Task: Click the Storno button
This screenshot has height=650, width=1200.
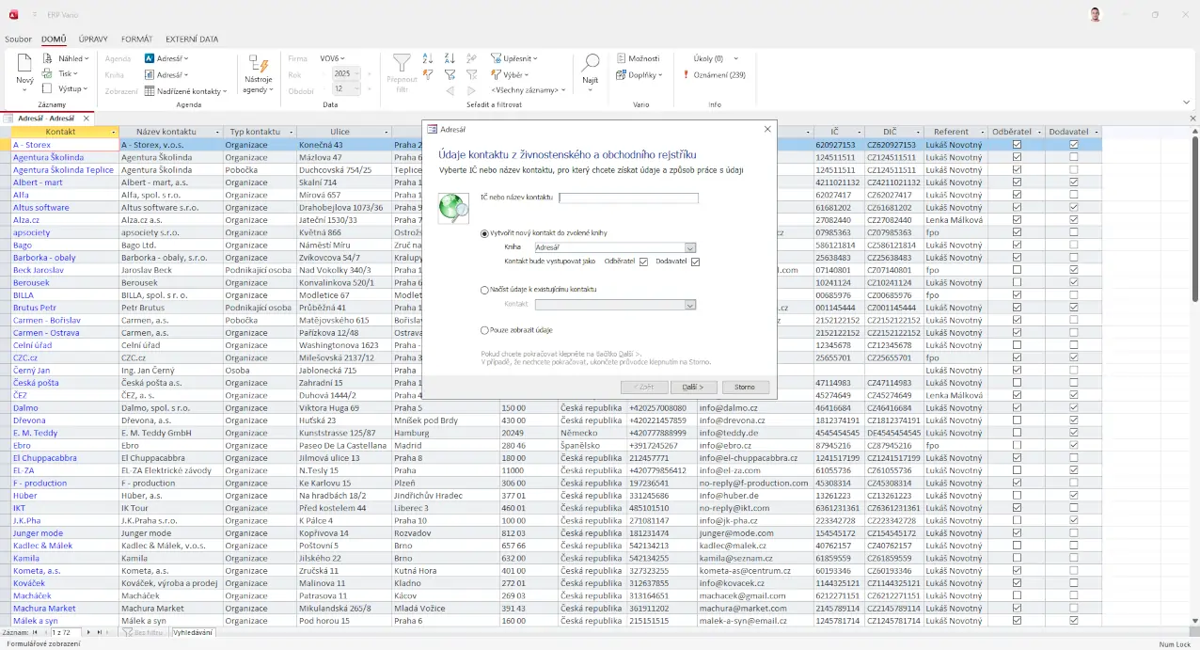Action: 745,387
